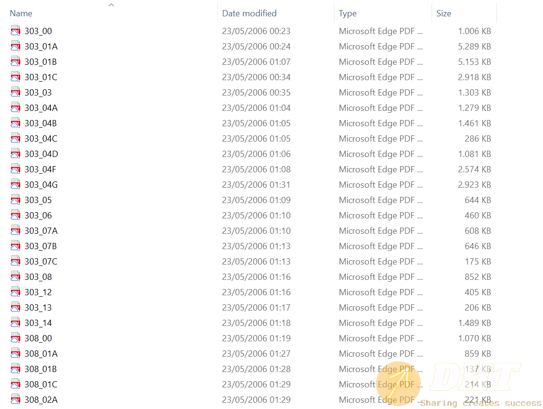543x409 pixels.
Task: Click the PDF icon for 303_12
Action: (x=15, y=292)
